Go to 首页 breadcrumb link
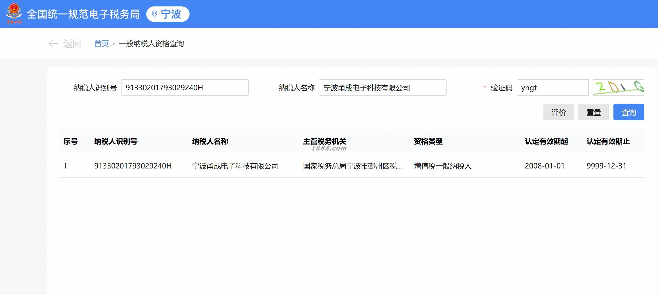The width and height of the screenshot is (658, 295). 101,44
